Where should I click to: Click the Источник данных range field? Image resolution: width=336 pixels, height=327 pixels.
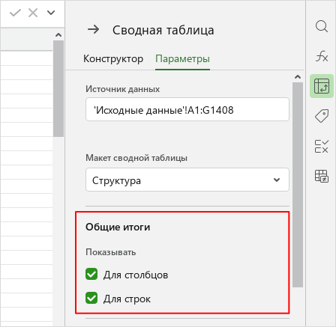point(187,109)
